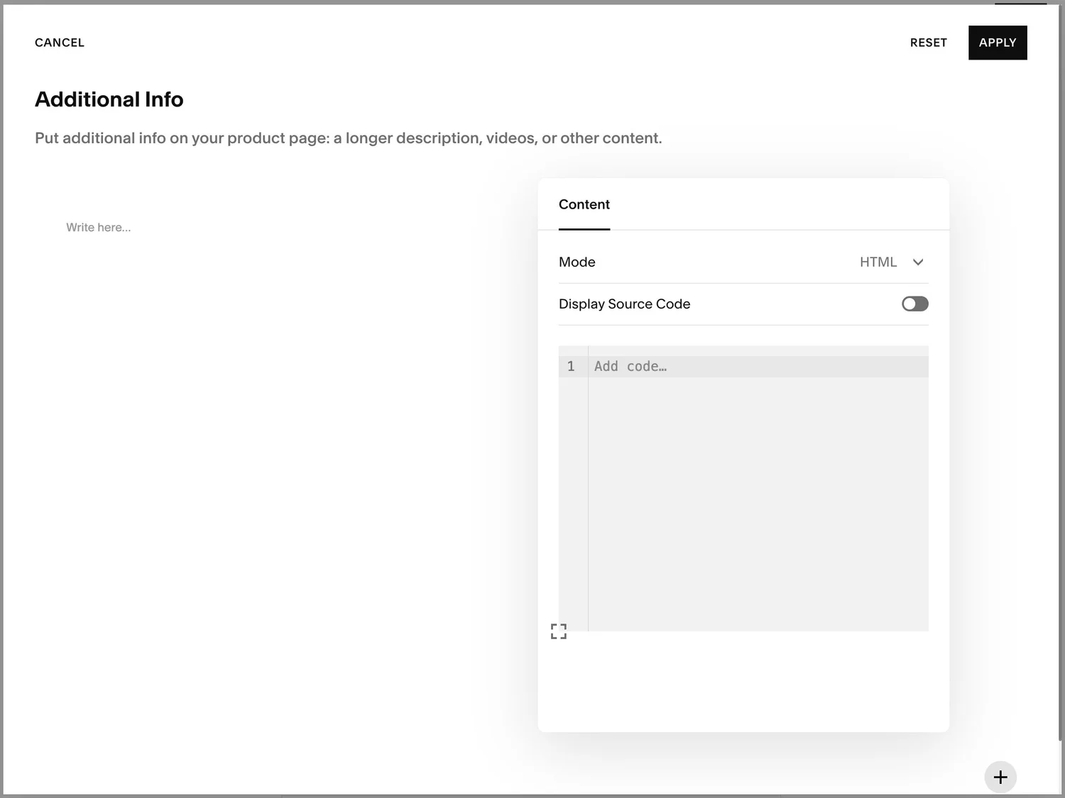Click the floating plus icon bottom right
Image resolution: width=1065 pixels, height=798 pixels.
pos(1000,777)
